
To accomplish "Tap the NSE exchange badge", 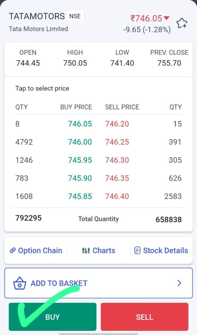I will pos(75,16).
